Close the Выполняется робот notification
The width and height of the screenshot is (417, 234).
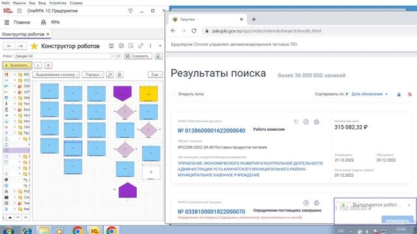[x=409, y=205]
